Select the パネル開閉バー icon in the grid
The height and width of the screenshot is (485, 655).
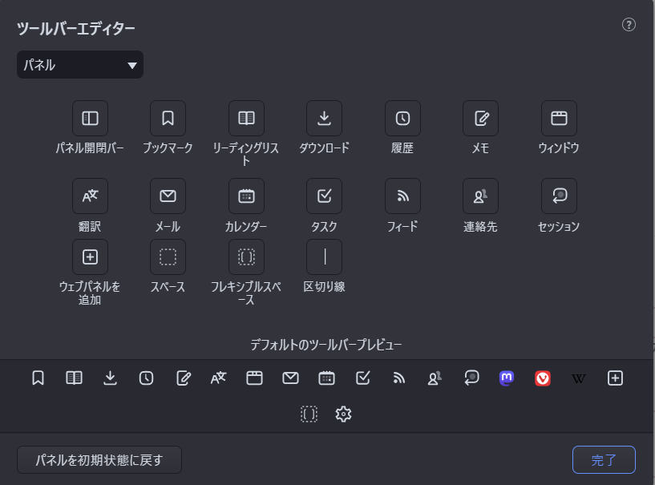pos(90,119)
